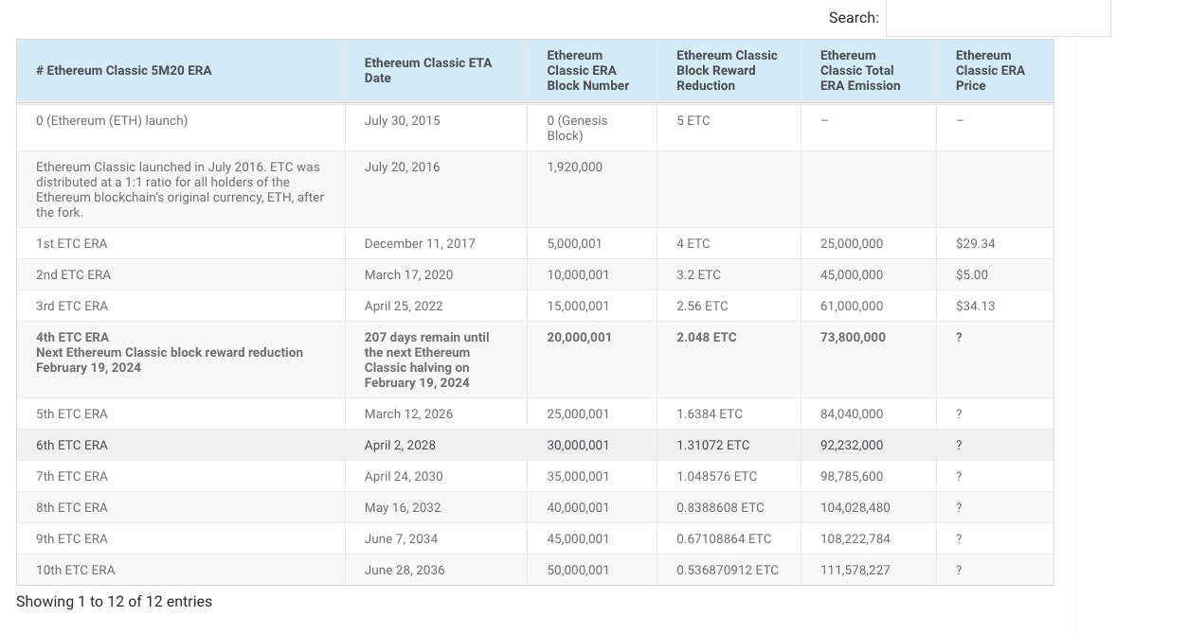Select the '111,578,227' emission cell

(869, 570)
